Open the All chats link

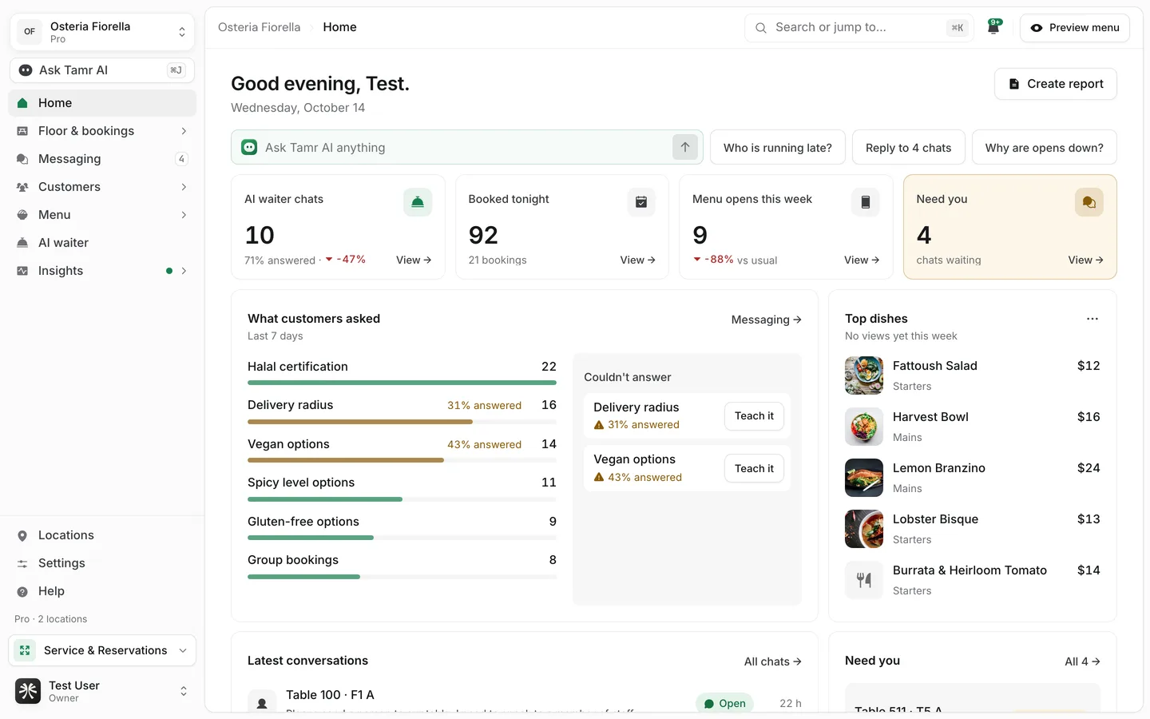click(x=773, y=661)
